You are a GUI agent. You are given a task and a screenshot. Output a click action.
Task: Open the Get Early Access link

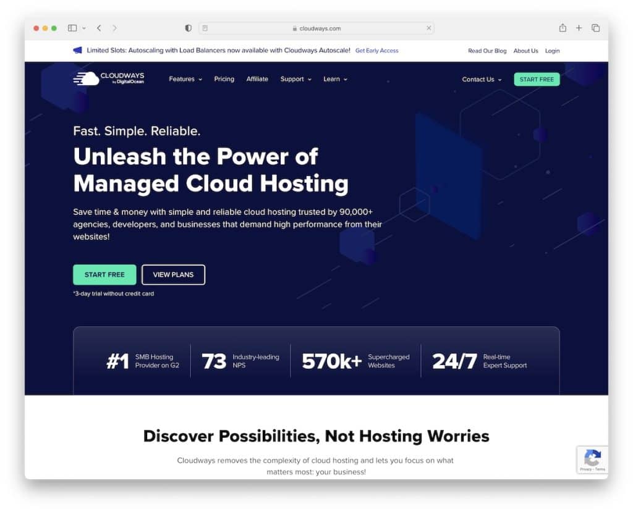[x=376, y=51]
